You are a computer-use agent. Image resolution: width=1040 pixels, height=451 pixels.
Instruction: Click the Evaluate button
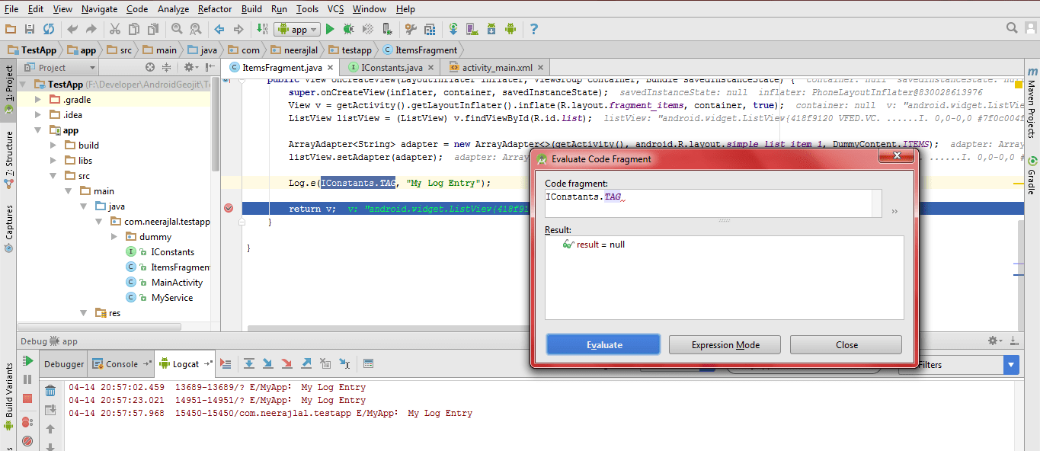[x=603, y=344]
